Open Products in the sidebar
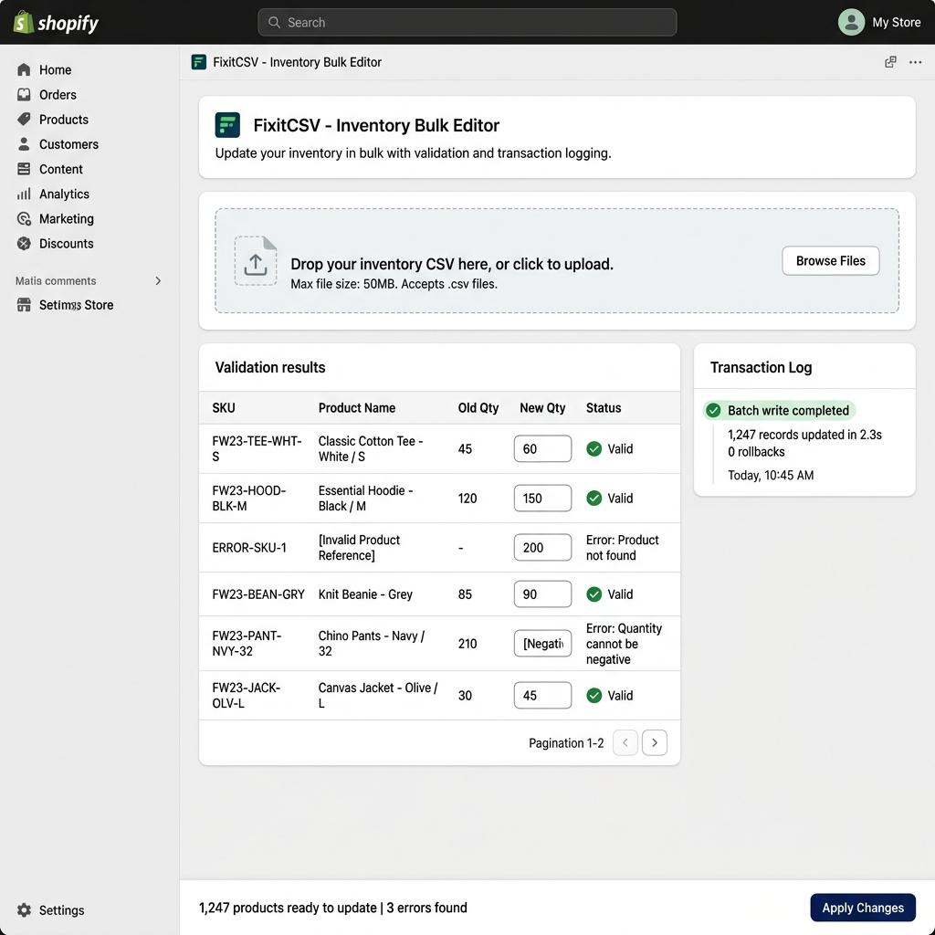The image size is (935, 935). [63, 120]
